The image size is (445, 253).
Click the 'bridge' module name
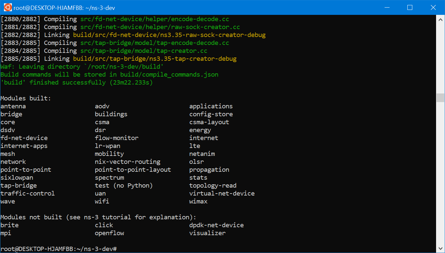12,114
